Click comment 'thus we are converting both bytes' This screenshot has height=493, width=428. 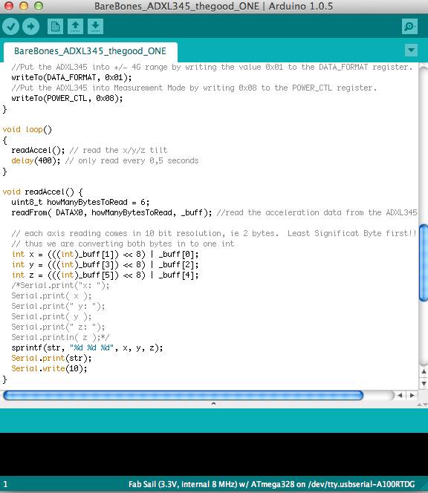coord(123,244)
